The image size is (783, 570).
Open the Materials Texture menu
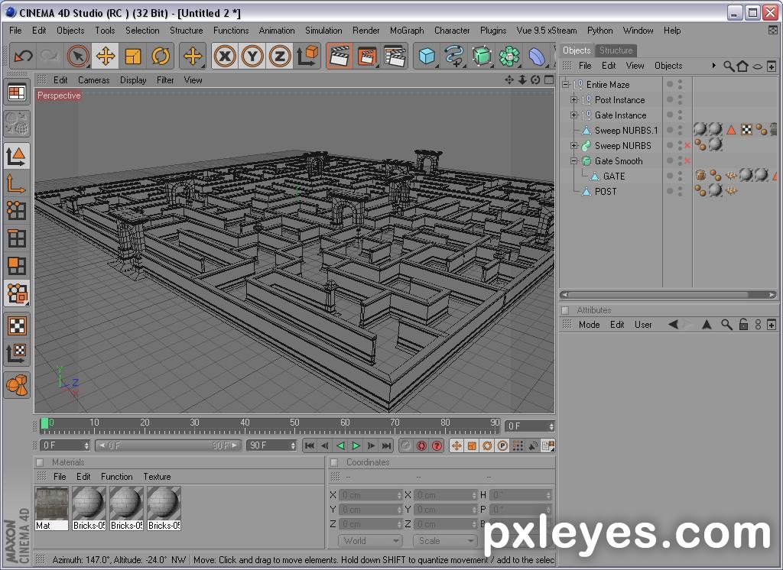(x=157, y=477)
